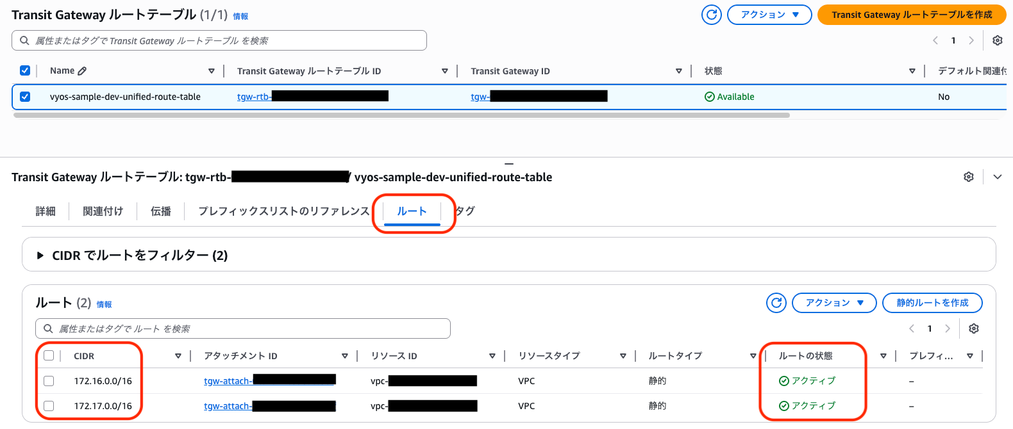Screen dimensions: 1013x429
Task: Click Available status cell
Action: (730, 97)
